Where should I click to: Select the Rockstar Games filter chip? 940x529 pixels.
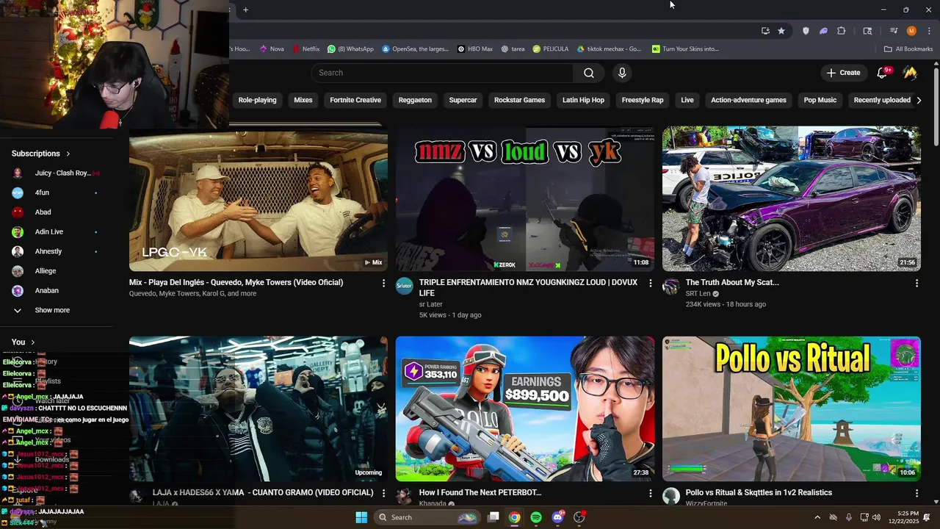(519, 100)
